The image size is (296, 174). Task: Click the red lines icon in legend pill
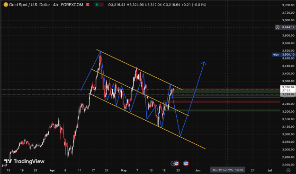pyautogui.click(x=101, y=5)
